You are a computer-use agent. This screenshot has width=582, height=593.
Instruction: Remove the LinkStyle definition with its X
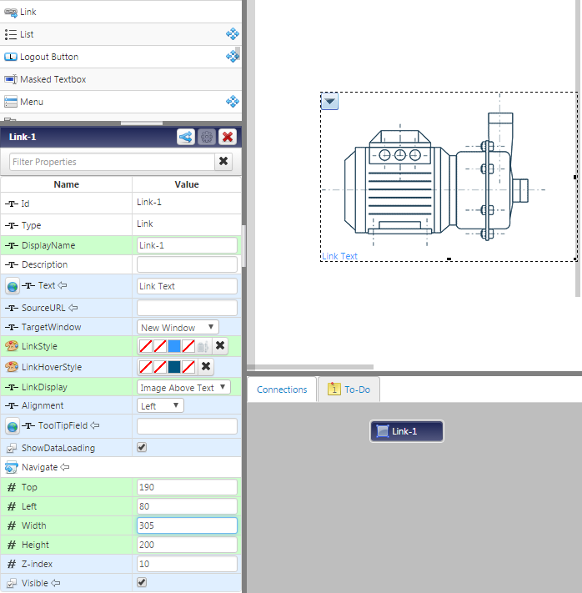(x=220, y=345)
